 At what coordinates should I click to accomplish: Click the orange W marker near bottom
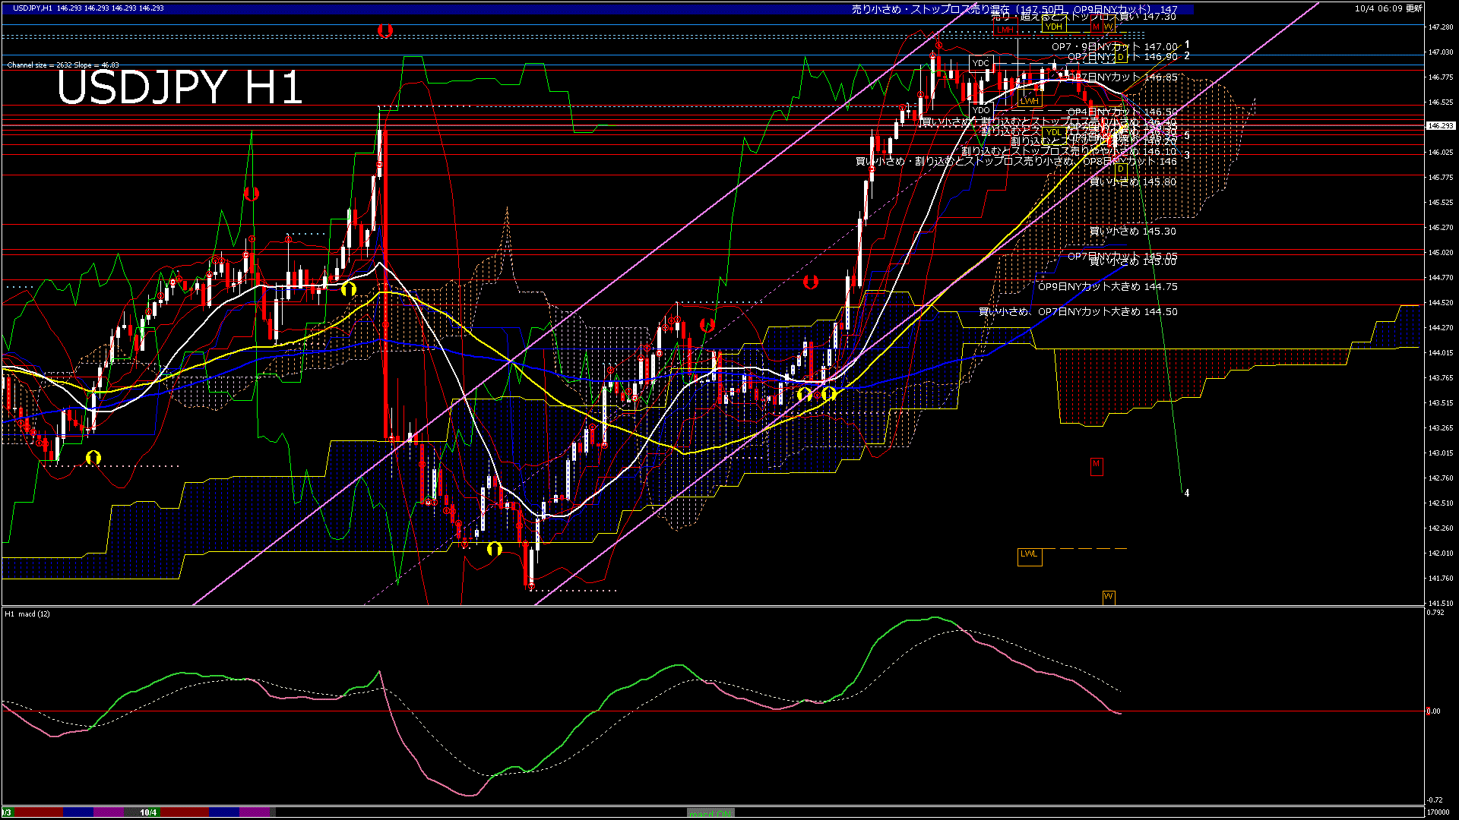(x=1108, y=597)
